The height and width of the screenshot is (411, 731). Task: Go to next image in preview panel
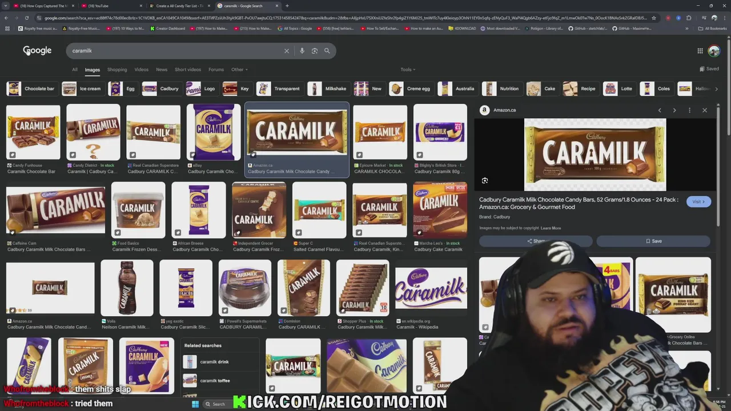674,110
